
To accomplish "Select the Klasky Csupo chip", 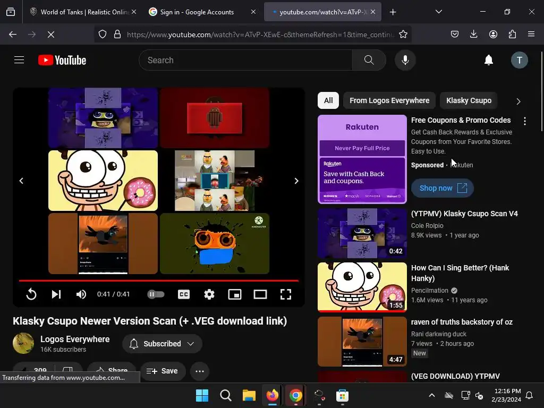I will click(469, 100).
